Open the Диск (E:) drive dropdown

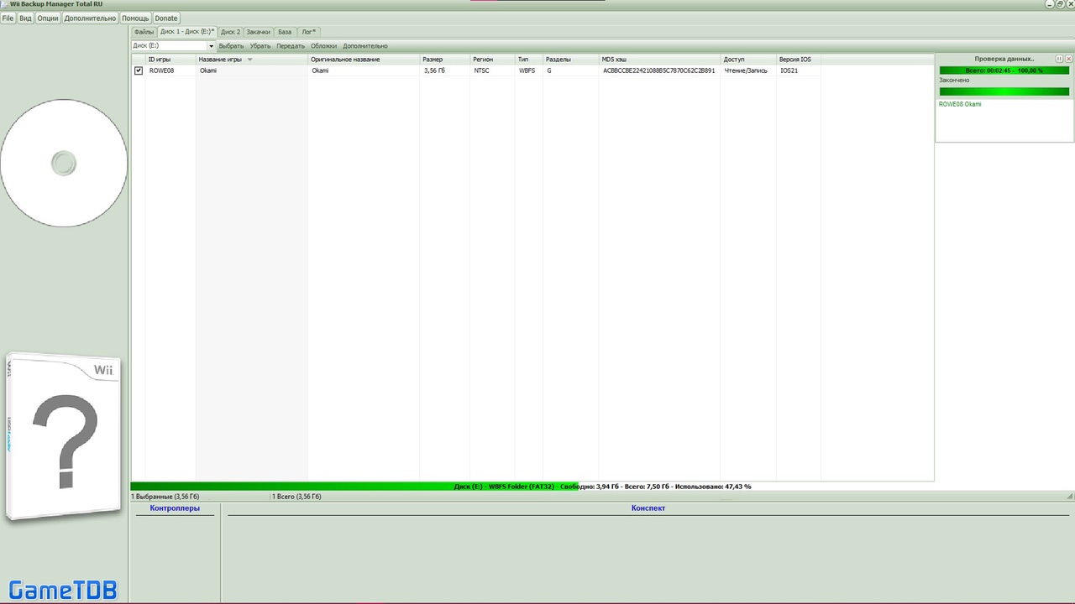pos(211,46)
